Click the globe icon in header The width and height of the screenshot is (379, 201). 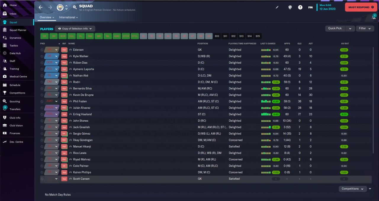[x=290, y=7]
